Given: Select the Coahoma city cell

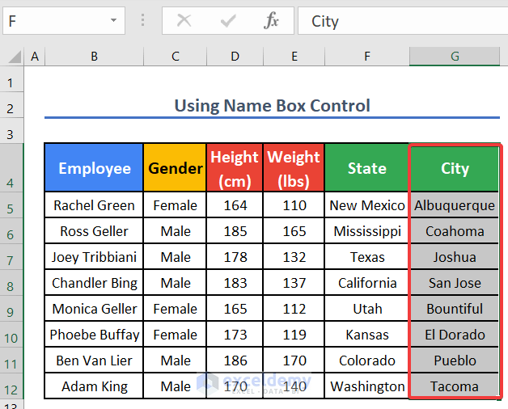Looking at the screenshot, I should point(455,231).
